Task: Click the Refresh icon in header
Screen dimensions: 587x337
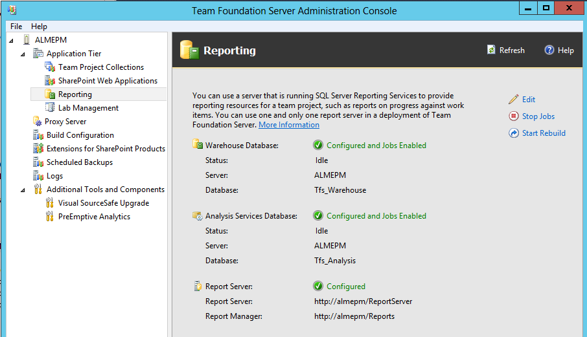Action: [x=491, y=50]
